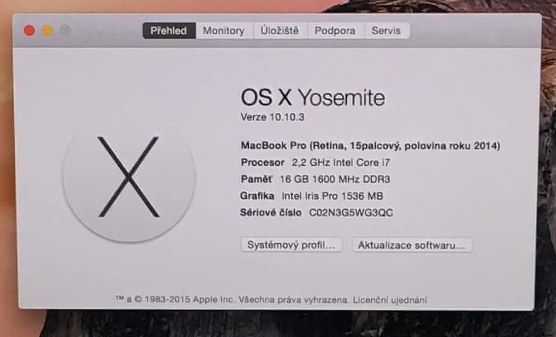556x337 pixels.
Task: Open the Monitory tab
Action: [224, 31]
